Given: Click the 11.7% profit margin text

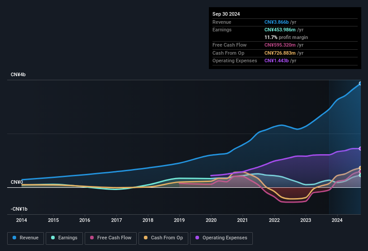Looking at the screenshot, I should pyautogui.click(x=286, y=37).
